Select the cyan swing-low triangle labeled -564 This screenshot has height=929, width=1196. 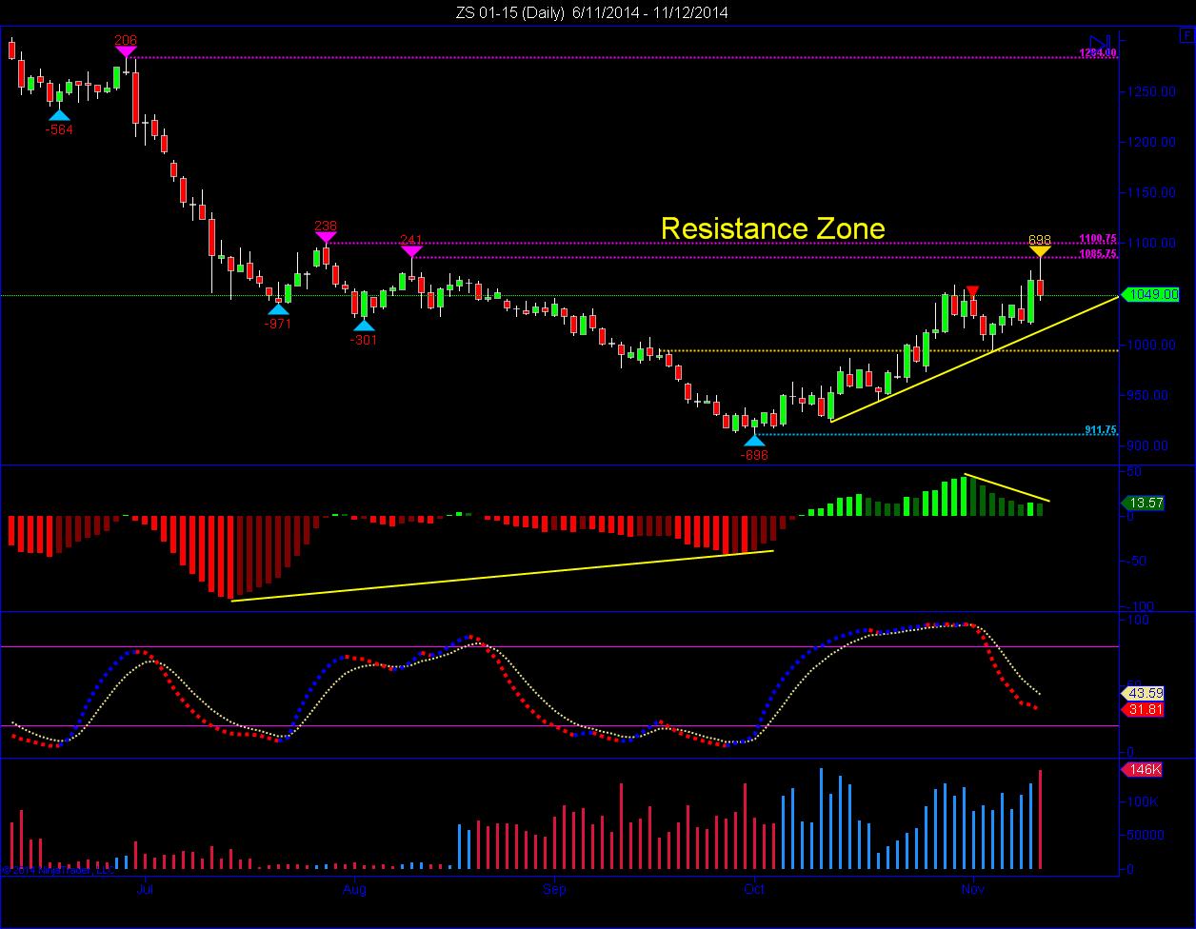pos(60,115)
